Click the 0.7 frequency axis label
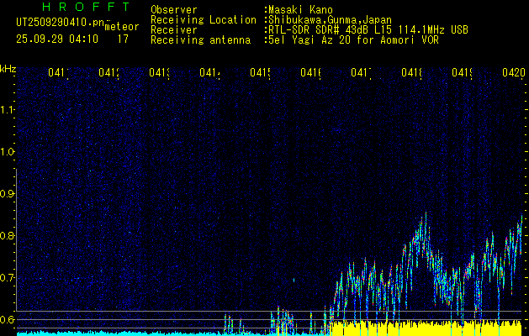 8,277
